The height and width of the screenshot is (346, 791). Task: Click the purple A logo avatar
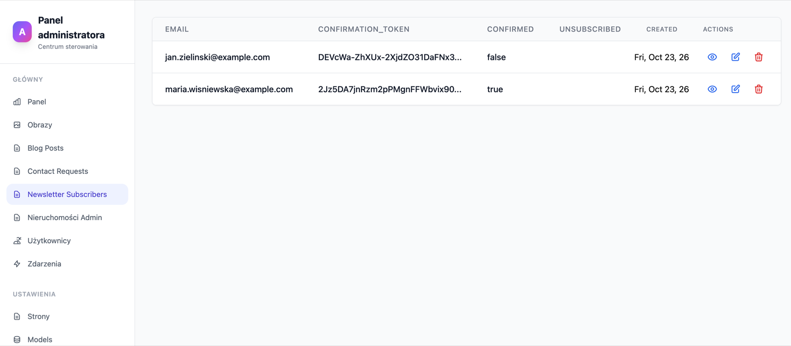click(x=22, y=32)
